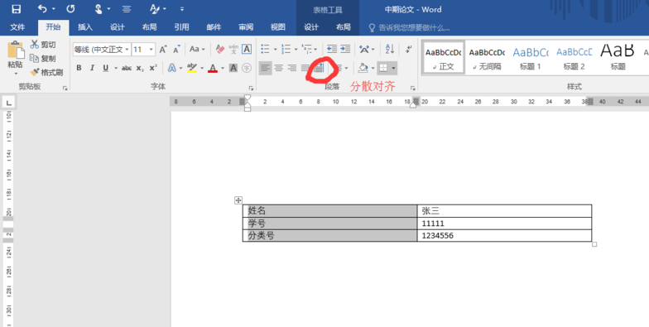Click the Distributed alignment icon circled in red
Screen dimensions: 649x327
(318, 68)
